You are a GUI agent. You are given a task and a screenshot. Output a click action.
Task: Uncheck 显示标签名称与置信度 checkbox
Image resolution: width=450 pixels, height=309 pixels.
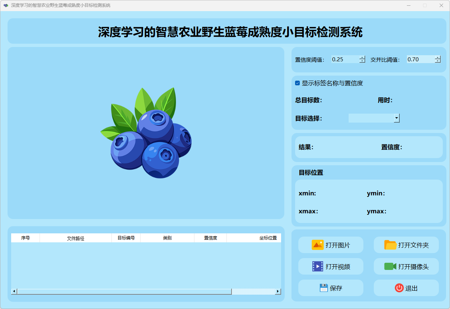(x=297, y=83)
